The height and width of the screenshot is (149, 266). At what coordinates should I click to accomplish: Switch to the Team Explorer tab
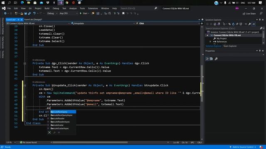point(230,46)
